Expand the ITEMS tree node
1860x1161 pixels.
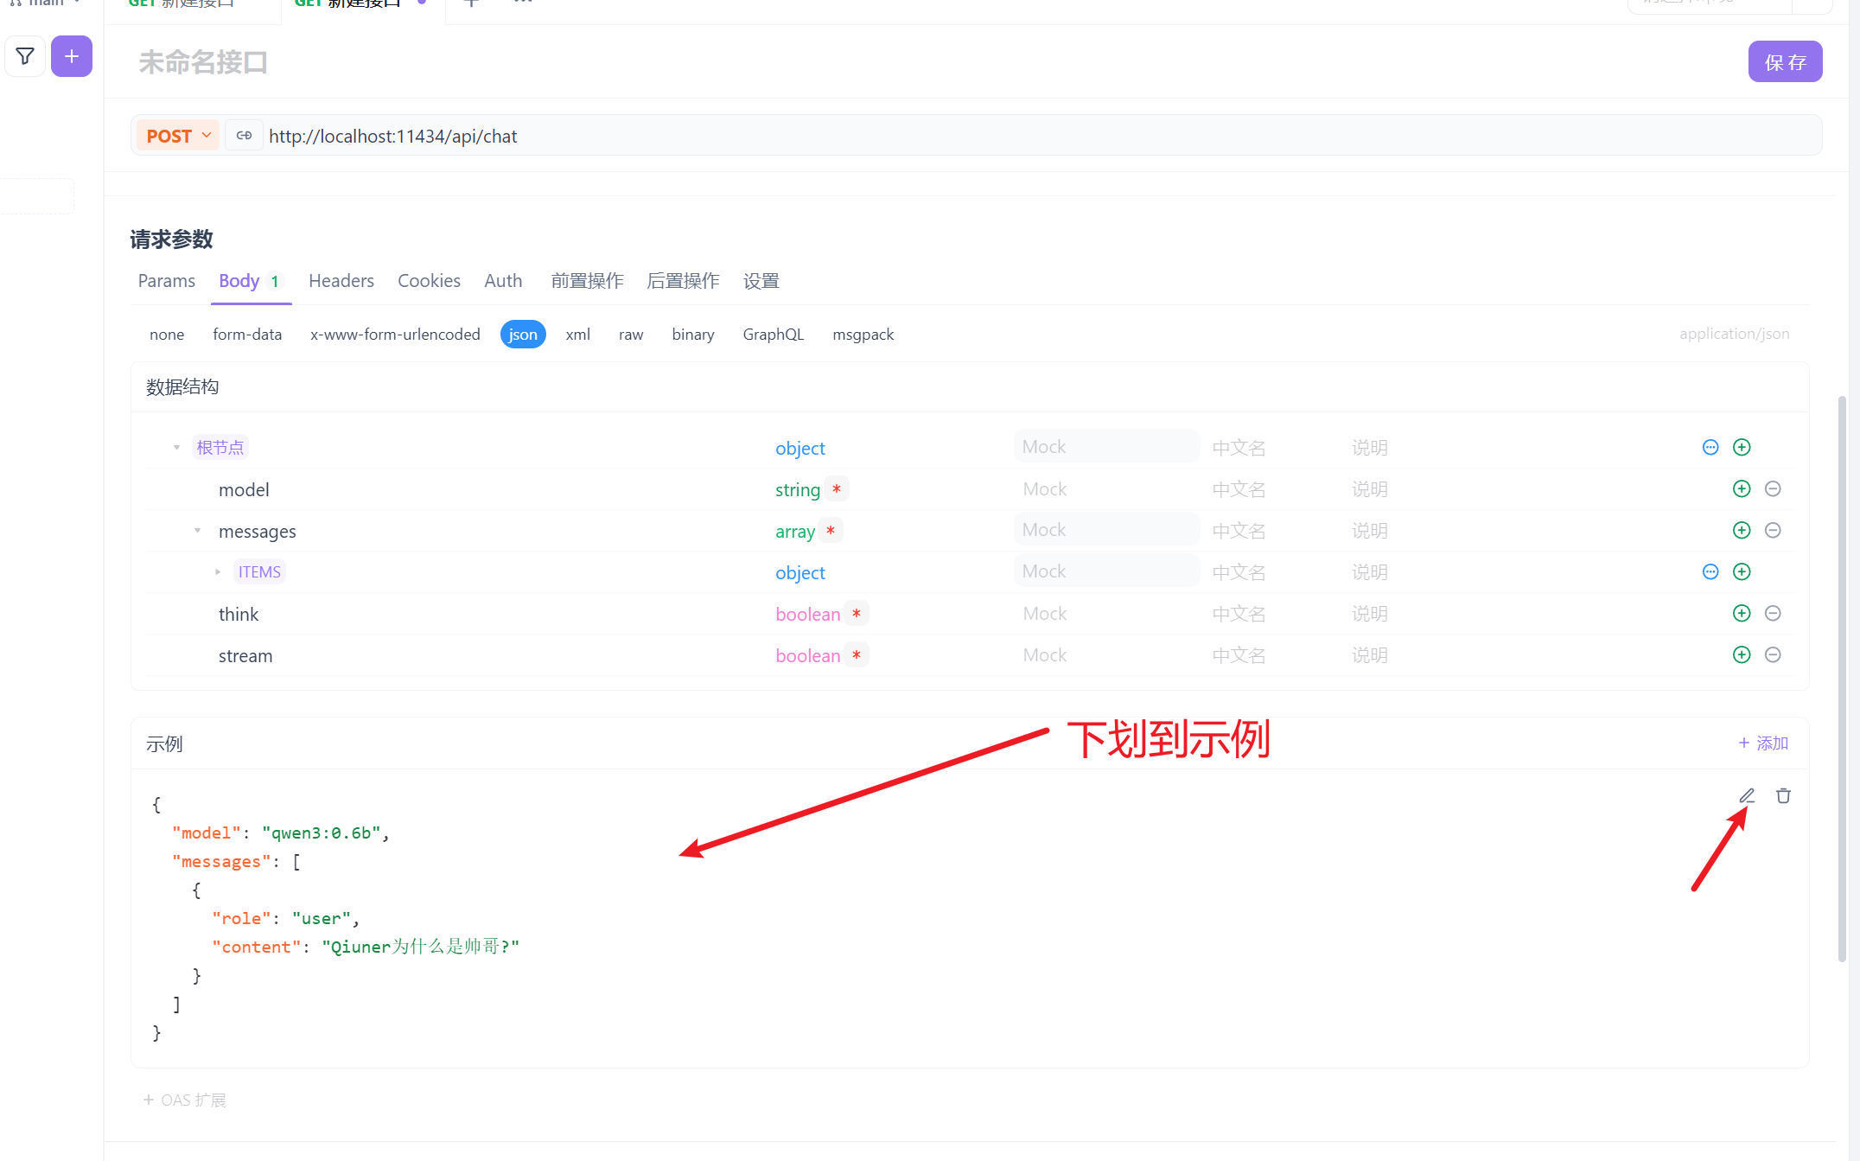[x=218, y=572]
